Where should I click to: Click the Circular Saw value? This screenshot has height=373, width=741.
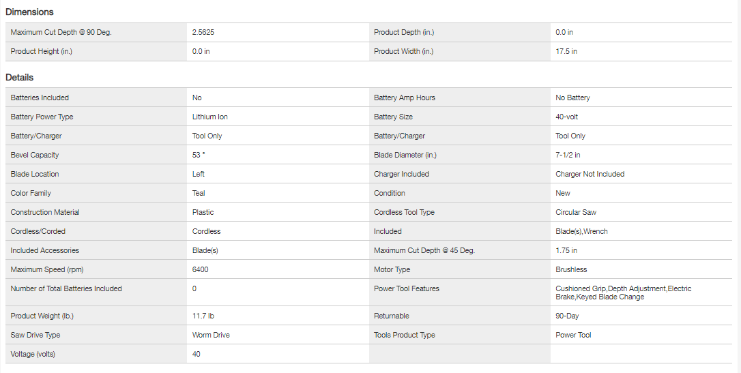576,212
